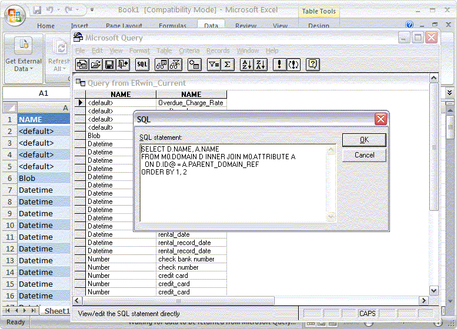Open the Format menu
The height and width of the screenshot is (329, 457).
(139, 51)
